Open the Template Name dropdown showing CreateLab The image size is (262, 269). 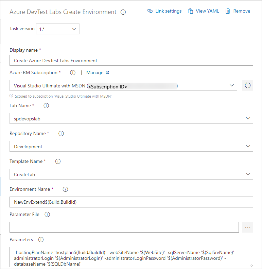point(131,174)
